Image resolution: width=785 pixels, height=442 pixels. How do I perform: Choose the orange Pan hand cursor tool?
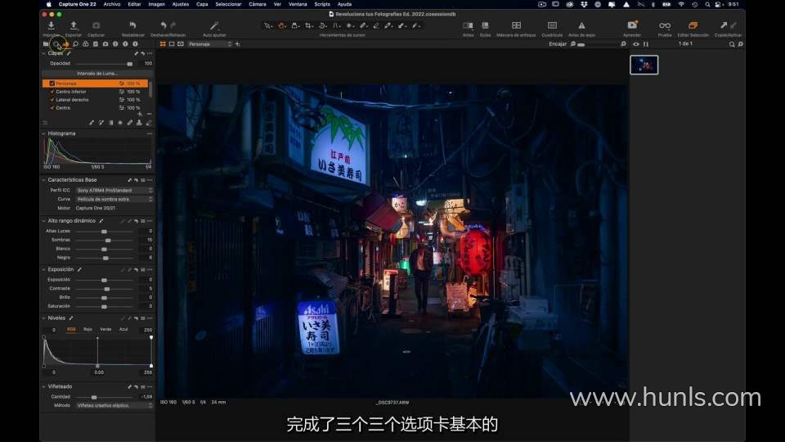click(x=282, y=25)
